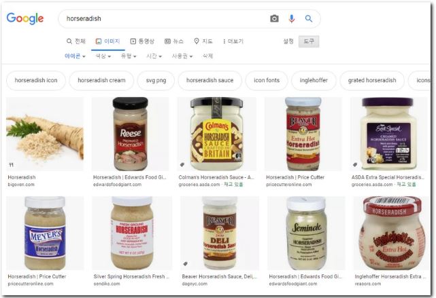The width and height of the screenshot is (436, 298).
Task: Open the Reese Prepared Horseradish thumbnail
Action: click(130, 134)
